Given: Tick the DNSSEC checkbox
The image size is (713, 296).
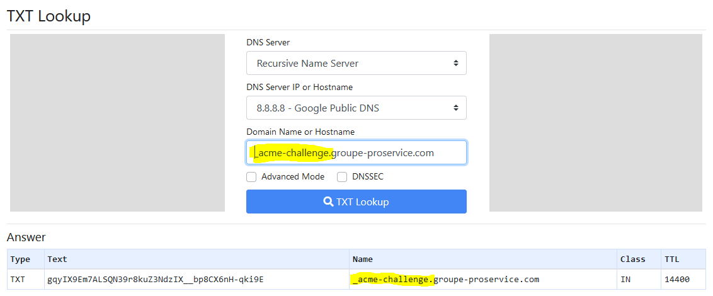Looking at the screenshot, I should [342, 177].
